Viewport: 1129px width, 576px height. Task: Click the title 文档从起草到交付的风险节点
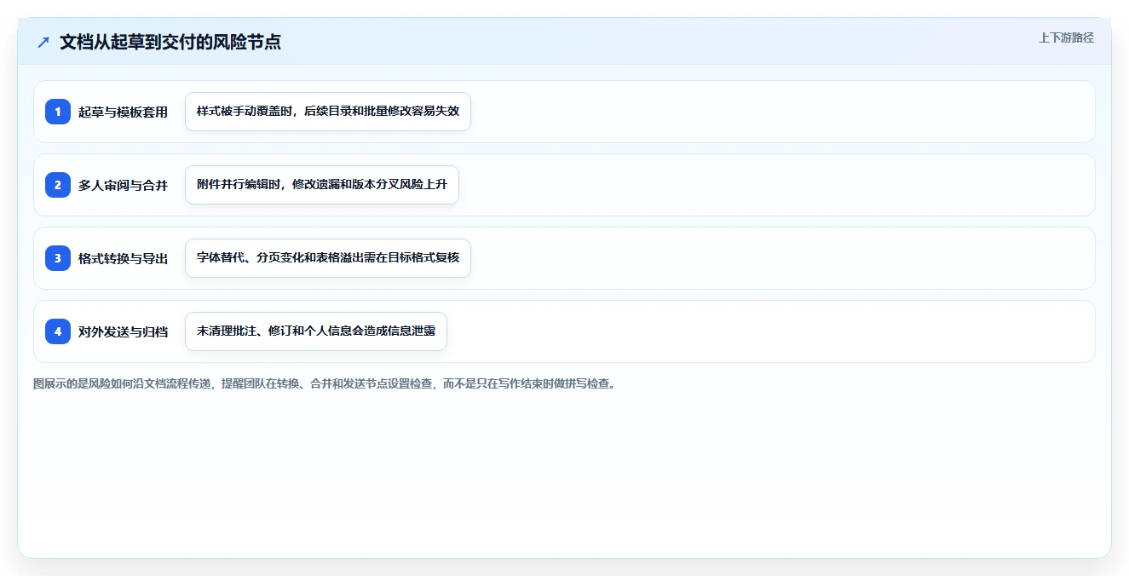[170, 42]
